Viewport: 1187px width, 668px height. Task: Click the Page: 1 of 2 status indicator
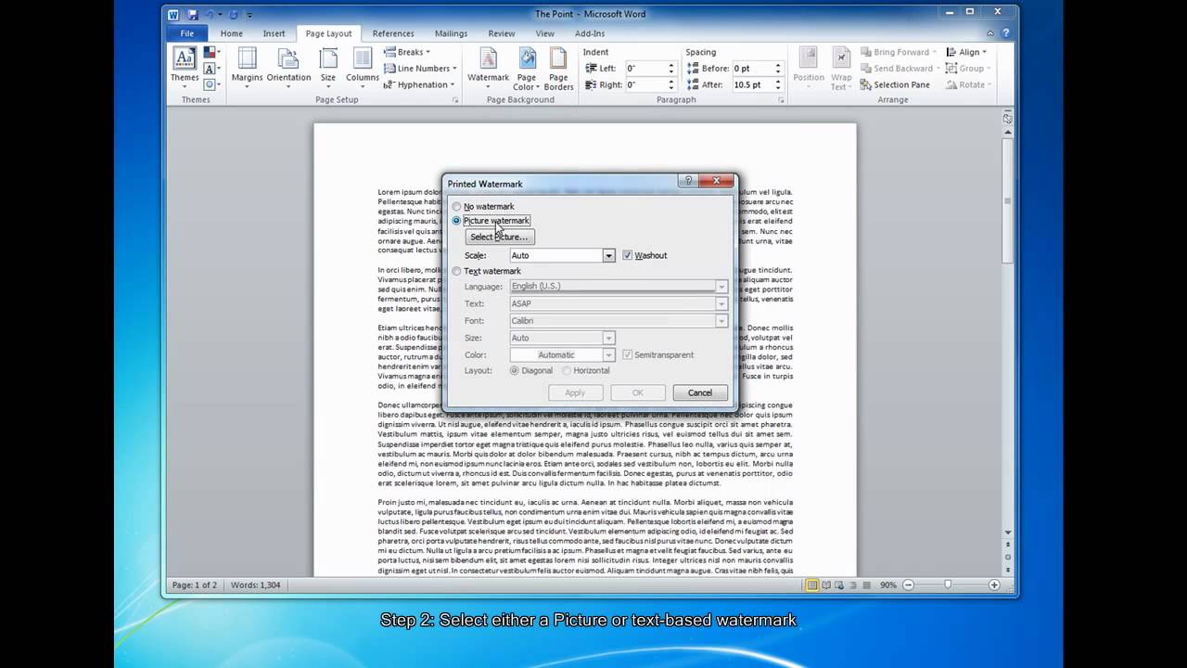point(194,585)
